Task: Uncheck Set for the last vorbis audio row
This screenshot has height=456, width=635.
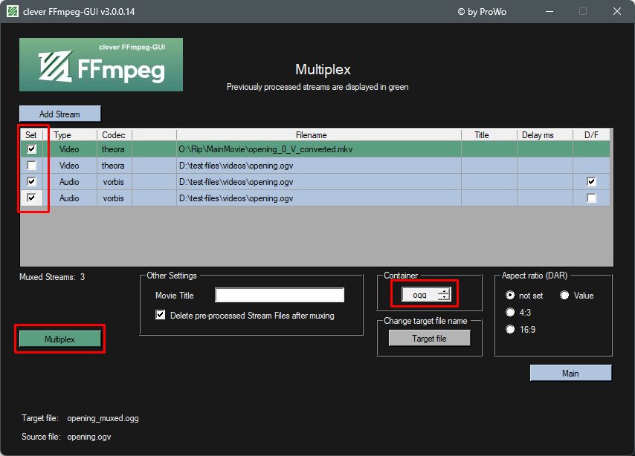Action: (x=31, y=198)
